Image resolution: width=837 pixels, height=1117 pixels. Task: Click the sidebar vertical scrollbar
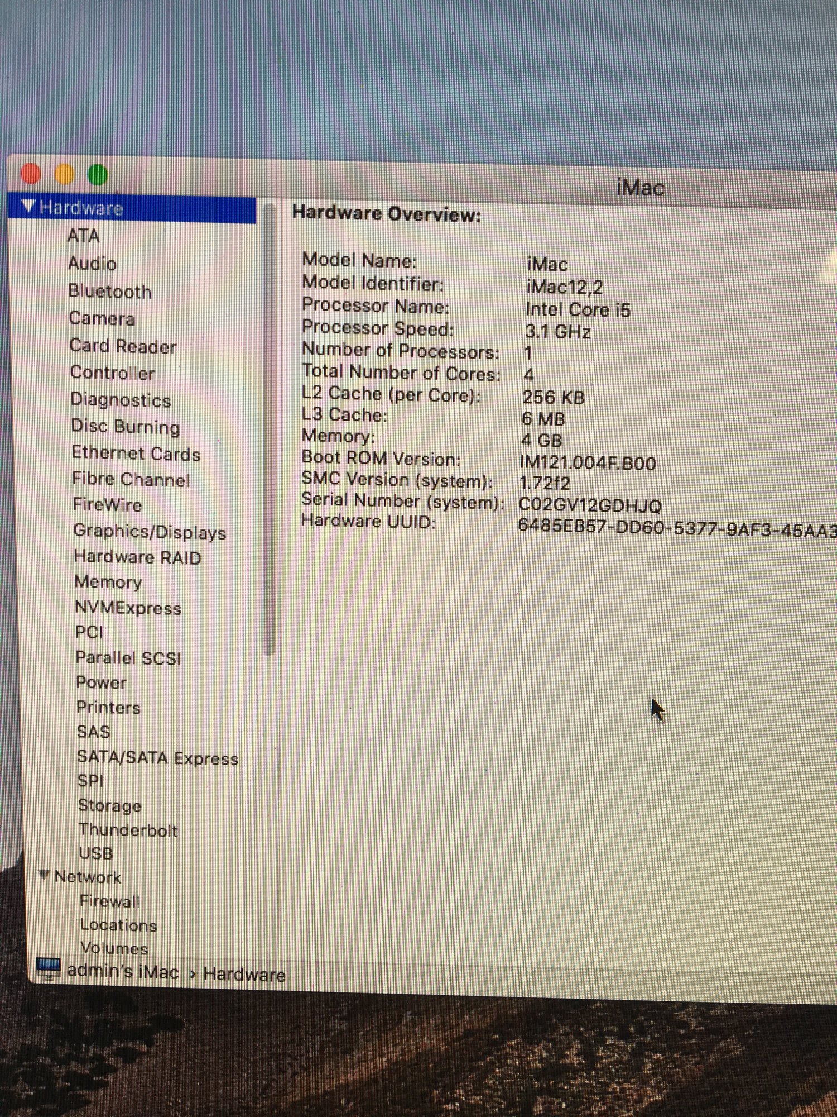(x=270, y=430)
